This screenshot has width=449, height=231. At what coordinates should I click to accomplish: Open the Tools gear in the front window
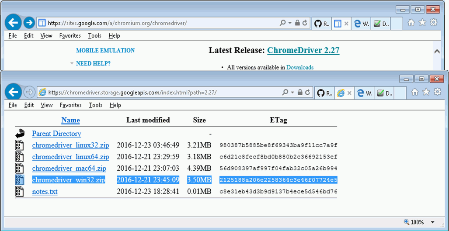[x=437, y=92]
